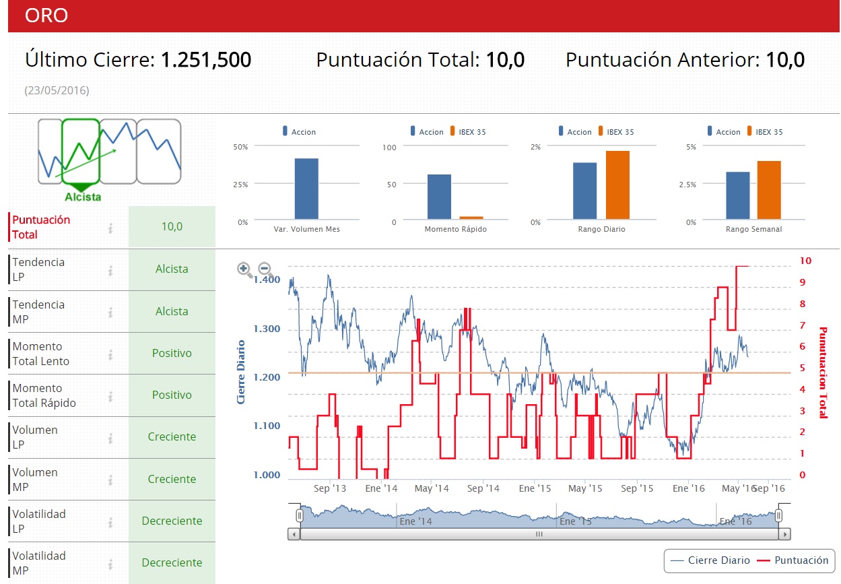Zoom in with the plus magnifier icon

[x=244, y=269]
